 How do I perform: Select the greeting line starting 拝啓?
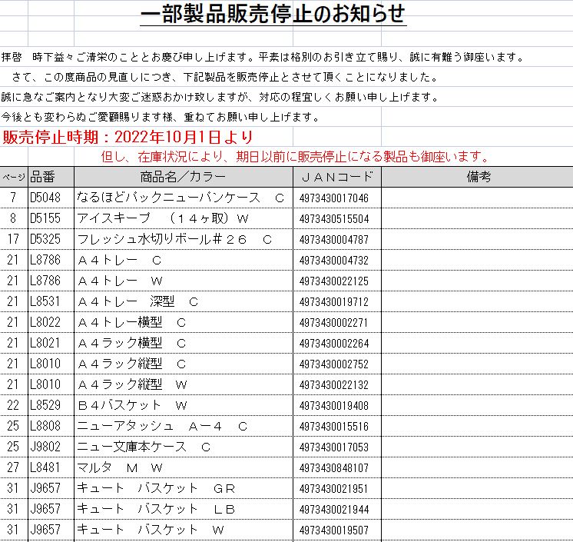point(263,58)
